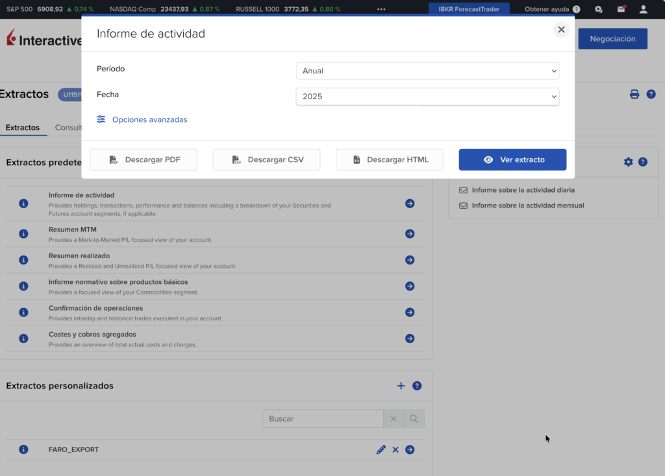Open the inbox mail icon with red badge
The width and height of the screenshot is (665, 476).
(x=620, y=9)
